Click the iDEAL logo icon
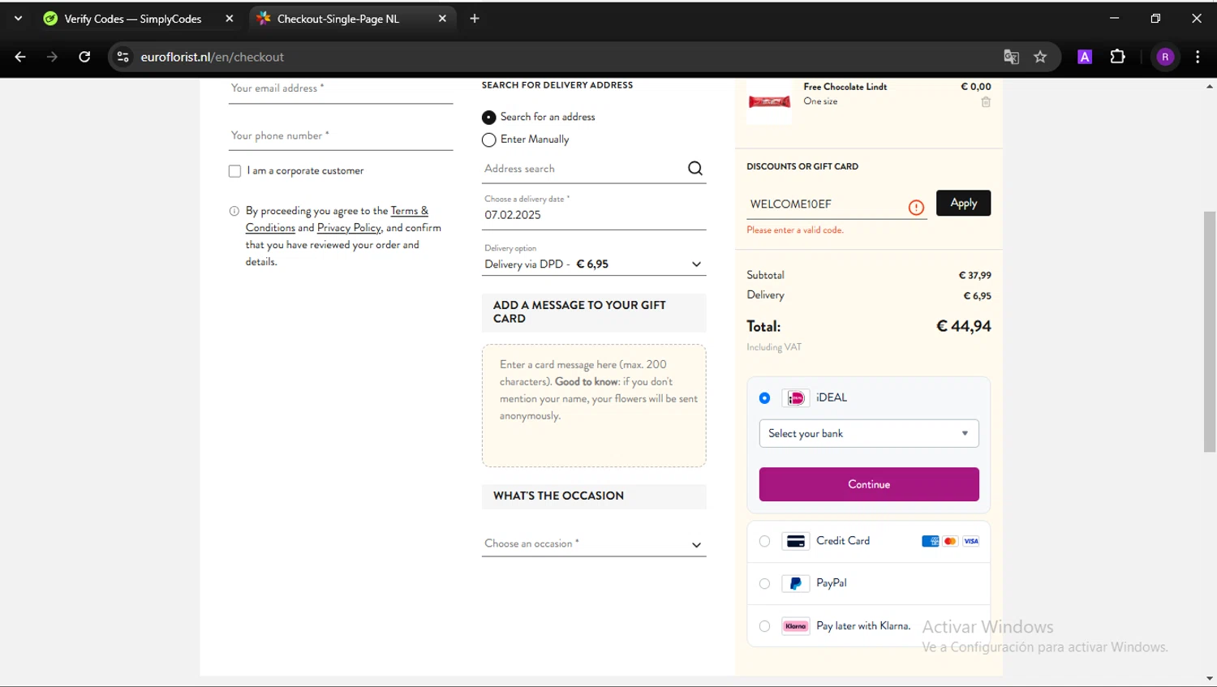 (x=796, y=397)
